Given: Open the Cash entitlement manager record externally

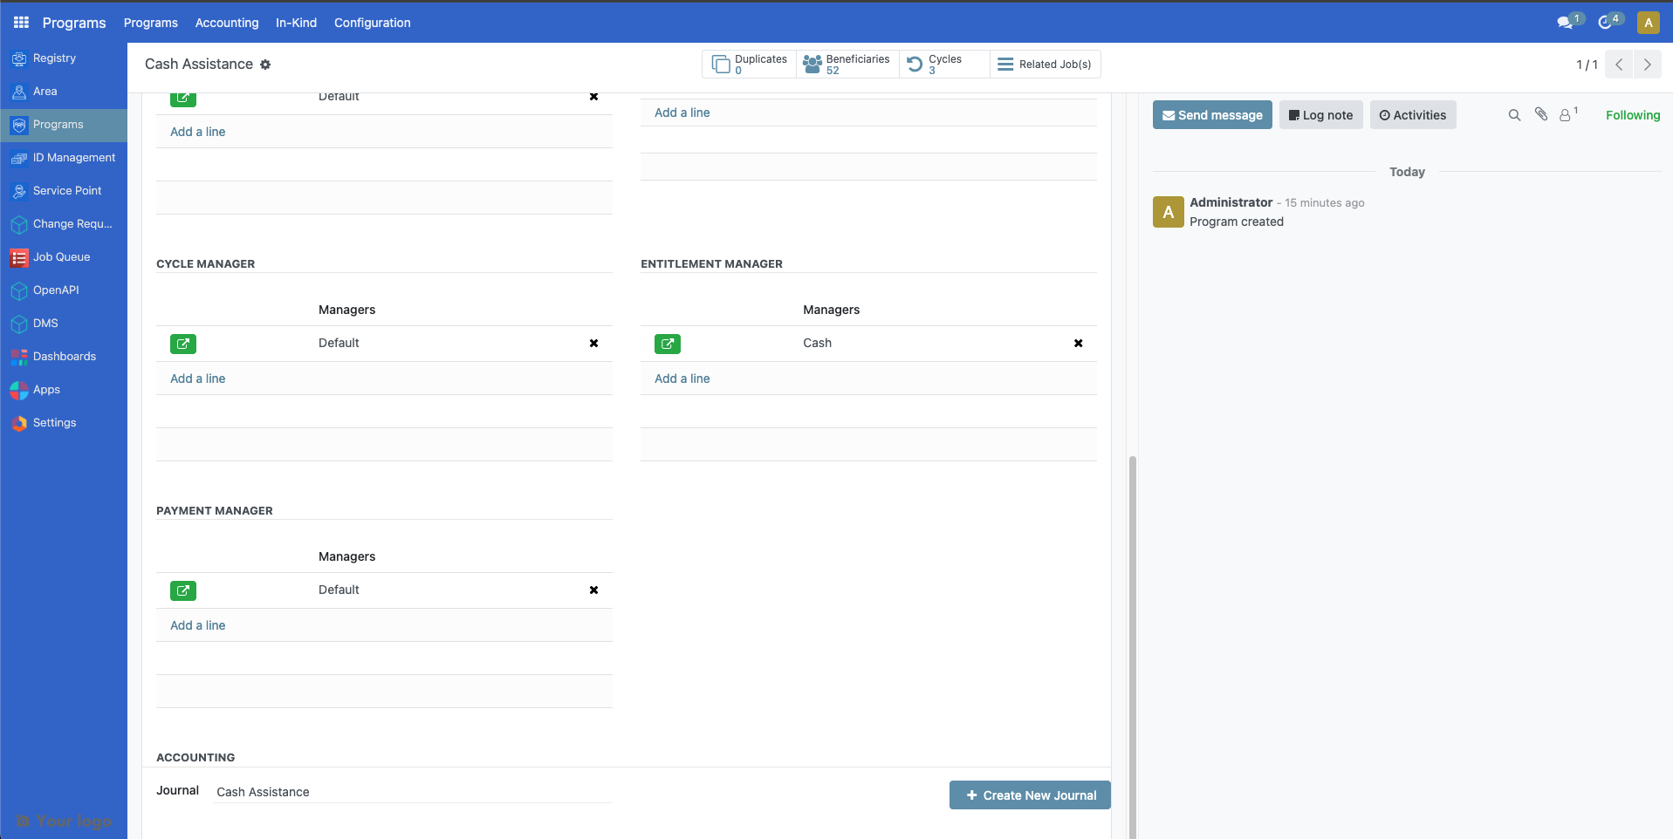Looking at the screenshot, I should 667,344.
